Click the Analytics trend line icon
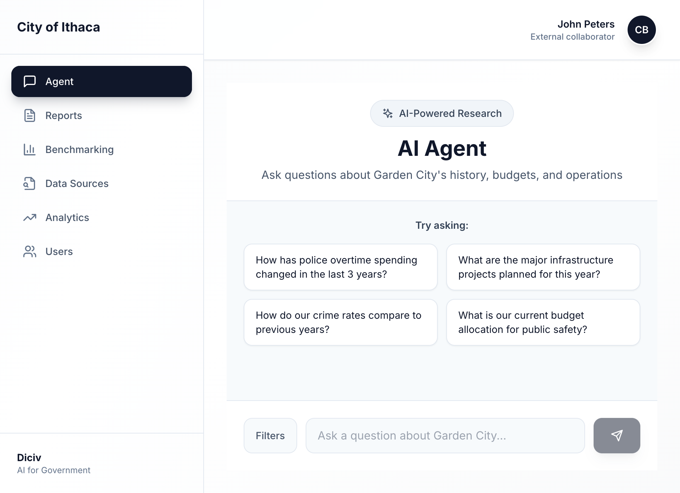This screenshot has height=493, width=680. 29,217
